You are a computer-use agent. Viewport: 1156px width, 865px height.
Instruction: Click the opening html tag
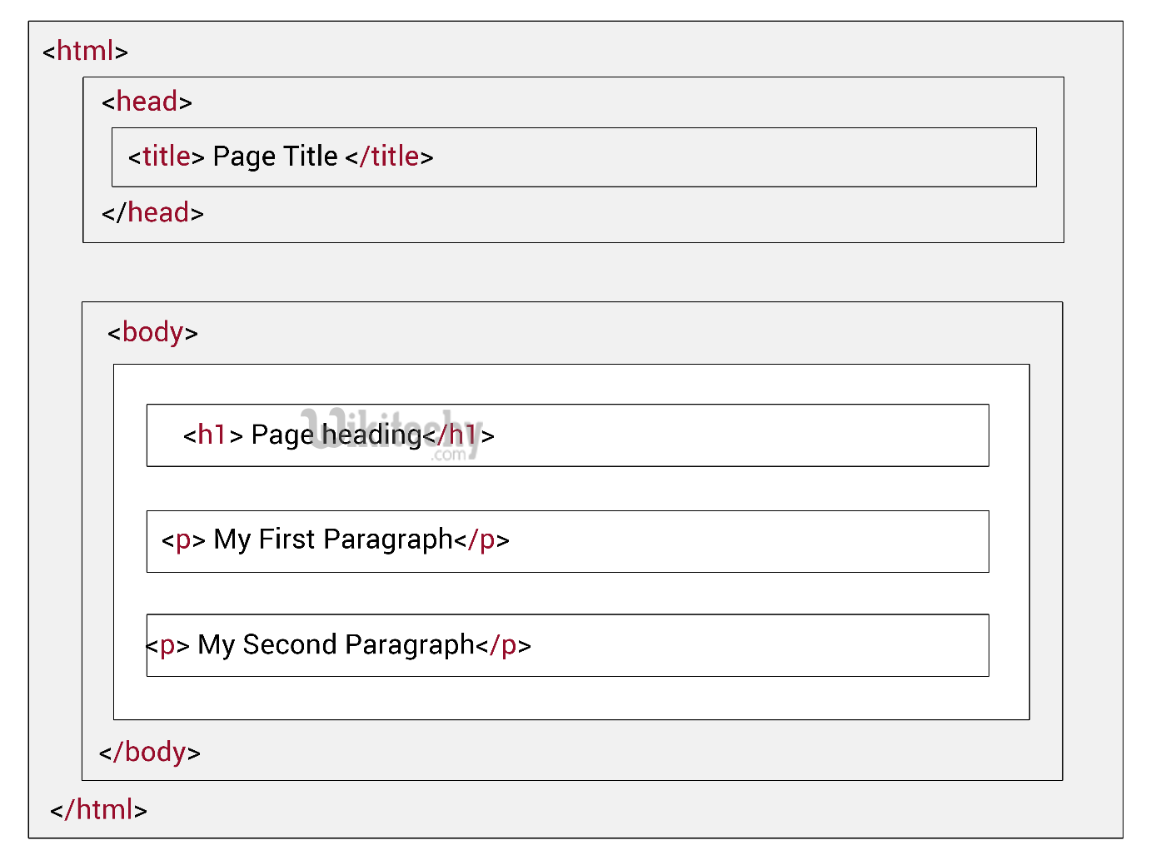(x=85, y=52)
